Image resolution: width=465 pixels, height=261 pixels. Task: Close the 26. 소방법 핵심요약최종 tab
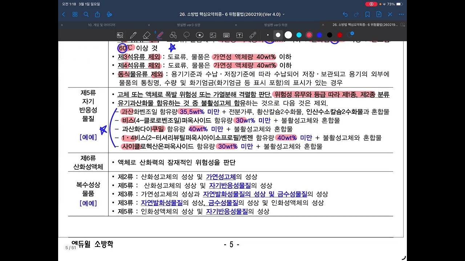pos(323,25)
